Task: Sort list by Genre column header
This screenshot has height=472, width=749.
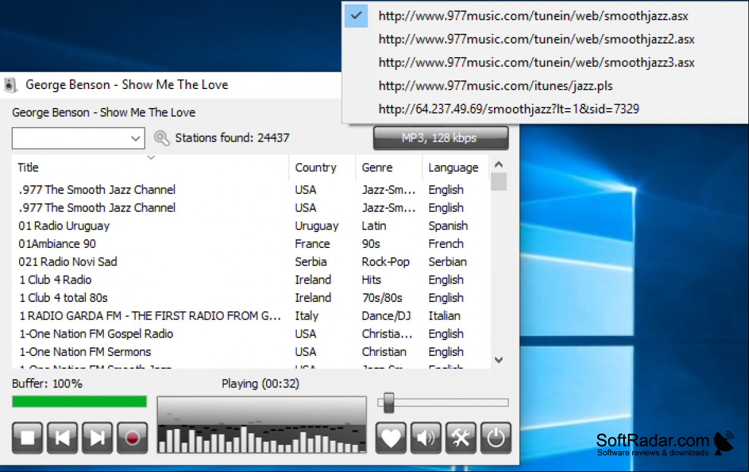Action: [388, 168]
